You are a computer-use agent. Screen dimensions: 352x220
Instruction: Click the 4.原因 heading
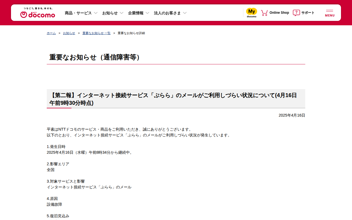click(x=52, y=199)
